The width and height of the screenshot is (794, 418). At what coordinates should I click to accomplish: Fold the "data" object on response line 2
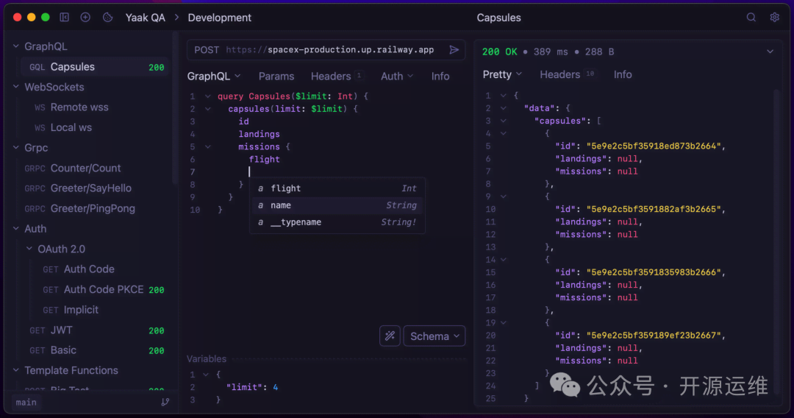click(504, 108)
